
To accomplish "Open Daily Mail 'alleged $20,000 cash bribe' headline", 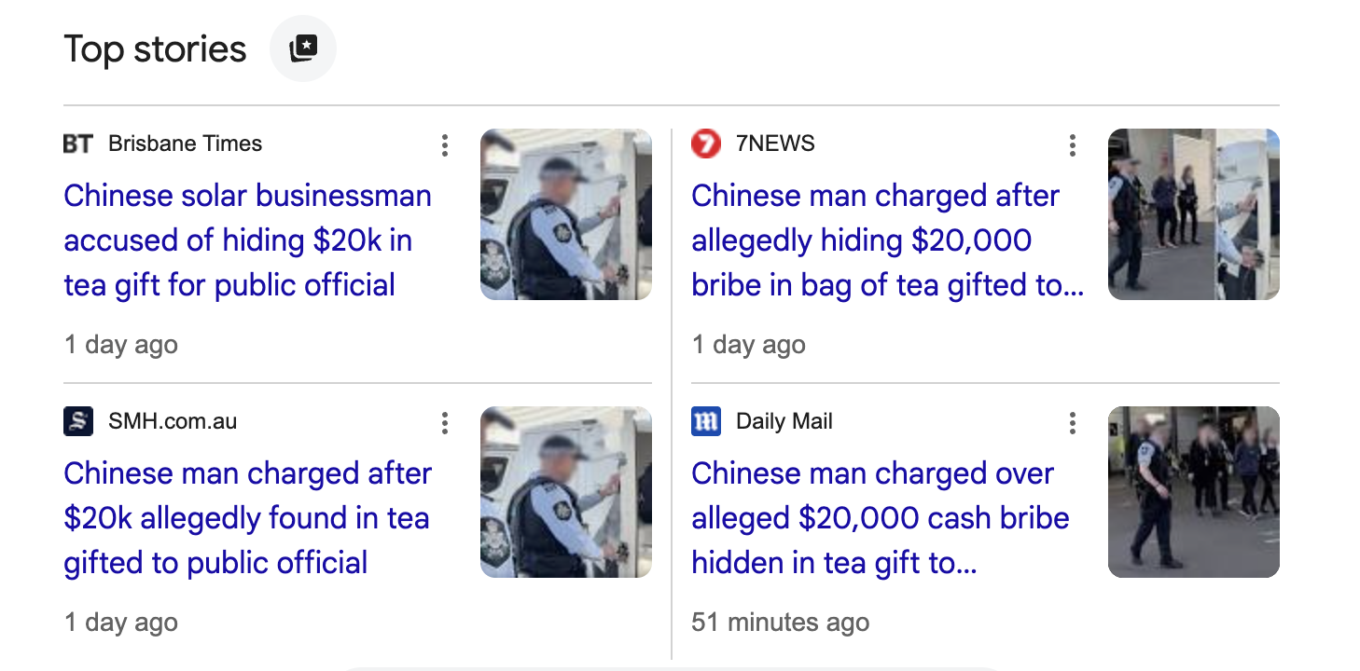I will 880,518.
